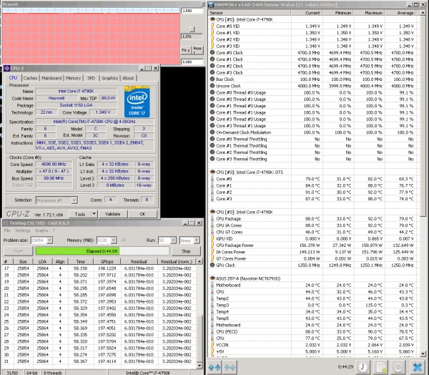Screen dimensions: 429x375
Task: Select LinX result row 31
Action: coord(99,361)
